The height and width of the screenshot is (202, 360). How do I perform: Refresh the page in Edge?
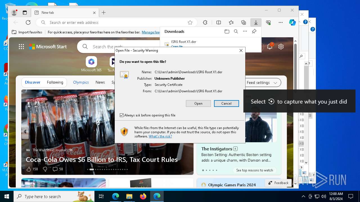[x=28, y=22]
